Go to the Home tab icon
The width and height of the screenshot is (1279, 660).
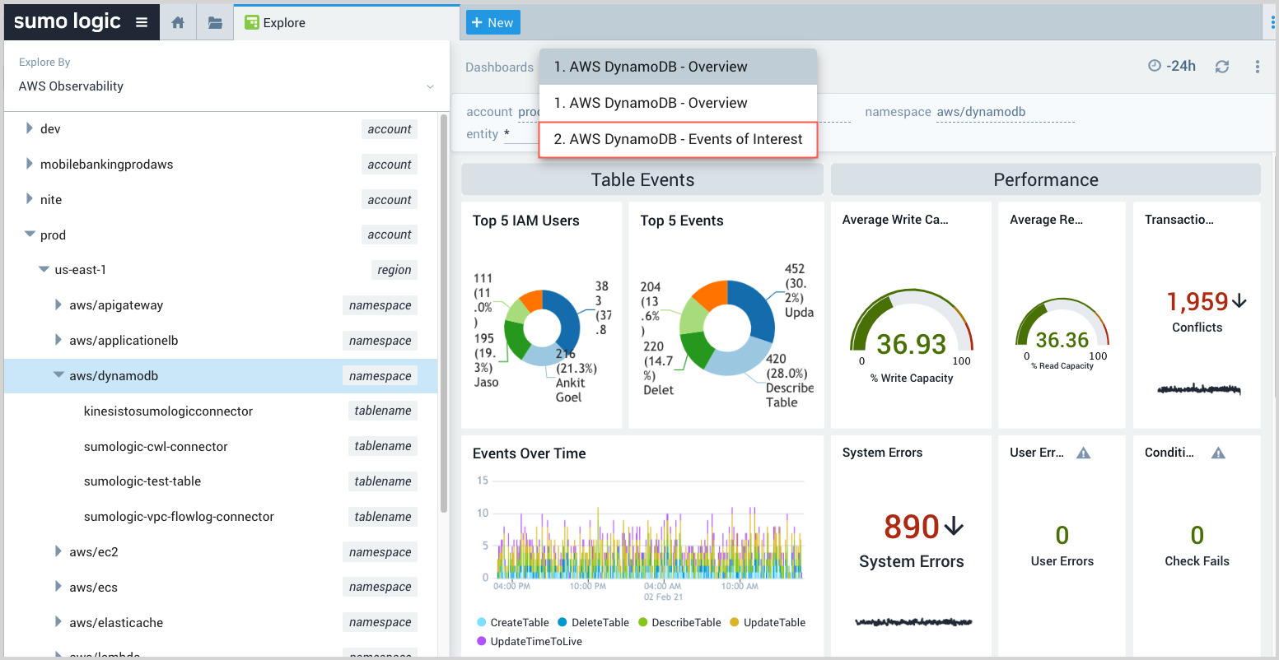pos(178,23)
